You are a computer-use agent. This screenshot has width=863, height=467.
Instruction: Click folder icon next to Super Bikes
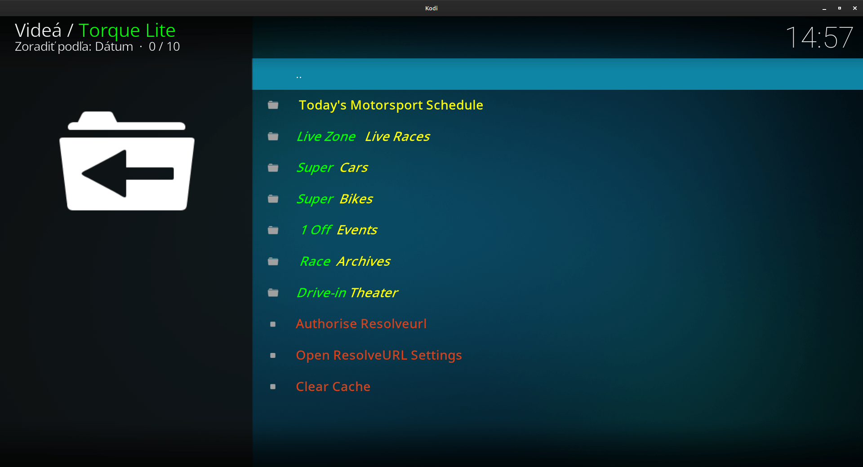tap(273, 199)
